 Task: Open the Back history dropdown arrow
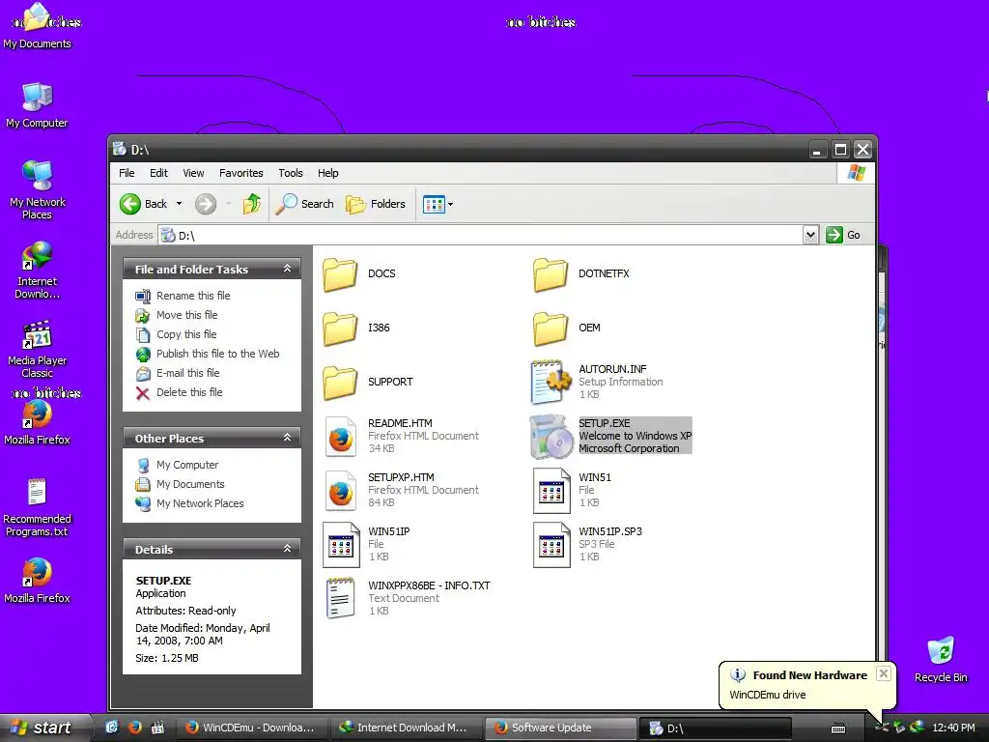179,204
